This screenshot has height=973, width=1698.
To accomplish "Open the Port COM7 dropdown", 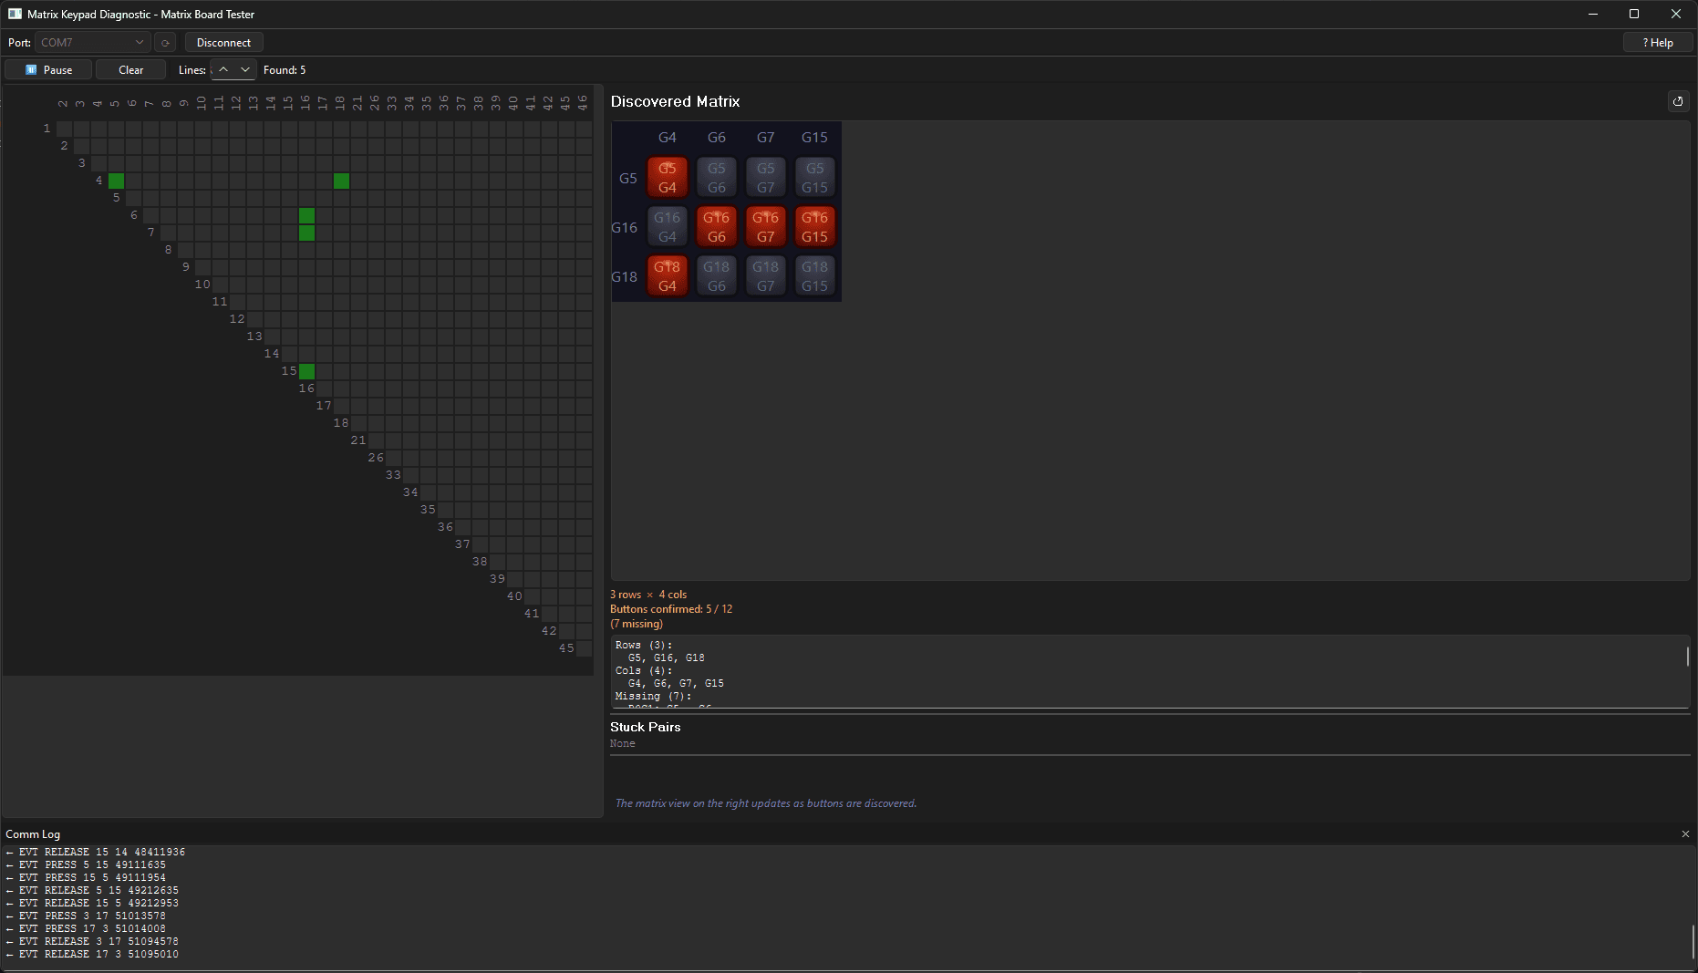I will click(92, 43).
